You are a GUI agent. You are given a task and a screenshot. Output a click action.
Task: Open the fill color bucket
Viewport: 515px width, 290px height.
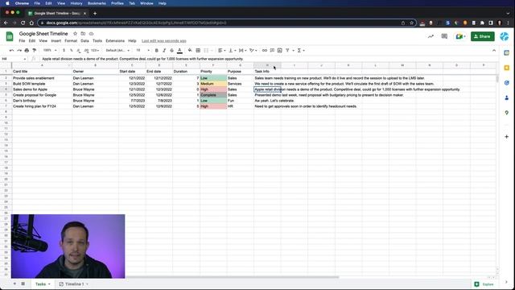pyautogui.click(x=190, y=50)
